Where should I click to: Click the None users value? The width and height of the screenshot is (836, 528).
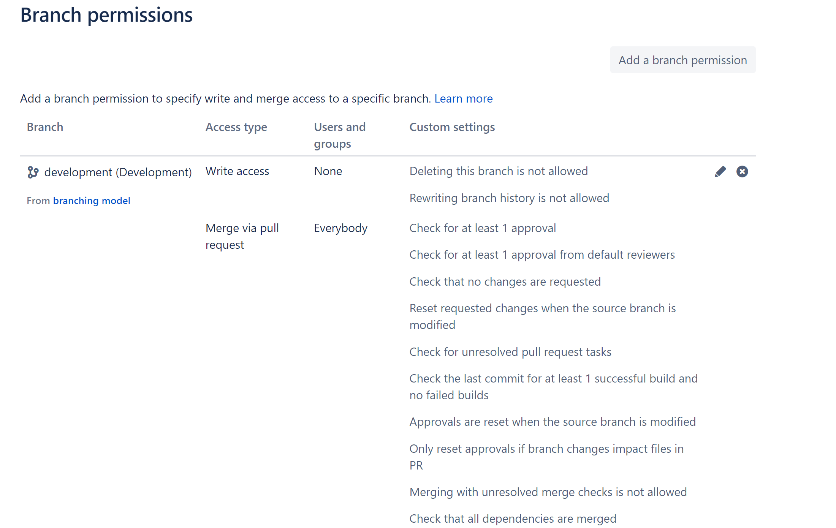pos(328,171)
